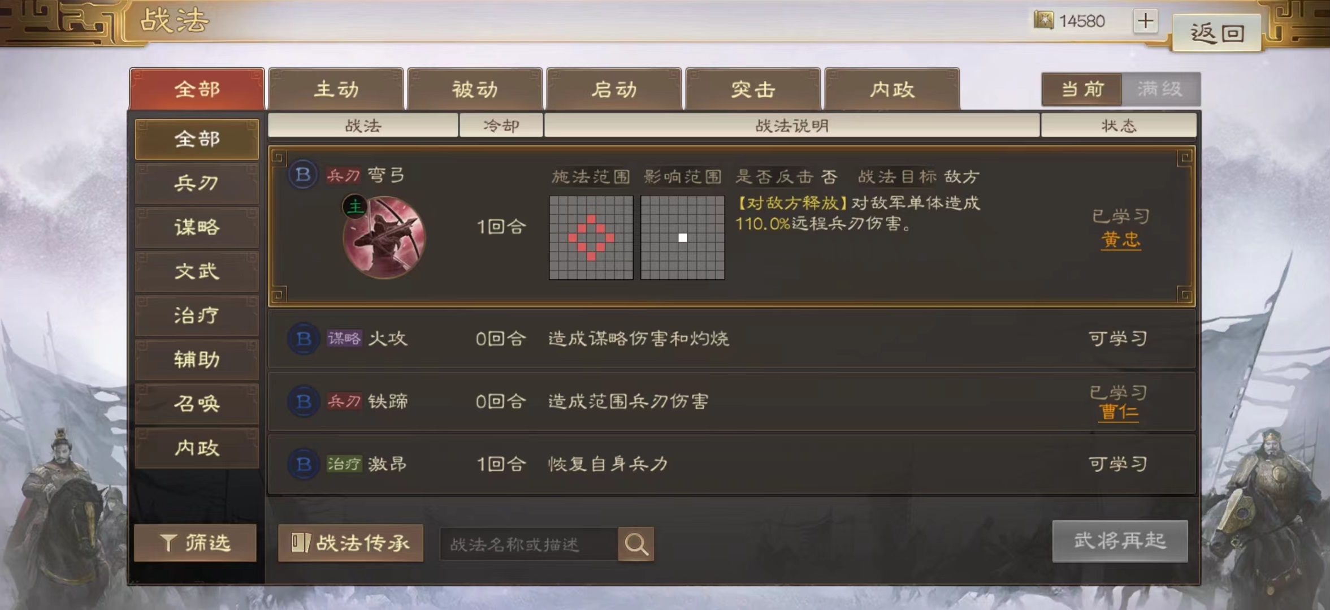Expand the 激昂 tactic row

pos(731,464)
